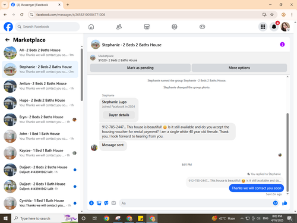This screenshot has height=223, width=297.
Task: Open Kaycee - 1 Bed 1 Bath House chat
Action: click(x=40, y=153)
